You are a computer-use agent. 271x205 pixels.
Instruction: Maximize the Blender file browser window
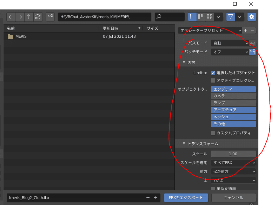pyautogui.click(x=235, y=4)
